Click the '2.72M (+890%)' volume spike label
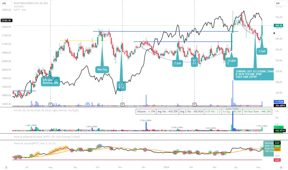The image size is (288, 170). click(146, 121)
